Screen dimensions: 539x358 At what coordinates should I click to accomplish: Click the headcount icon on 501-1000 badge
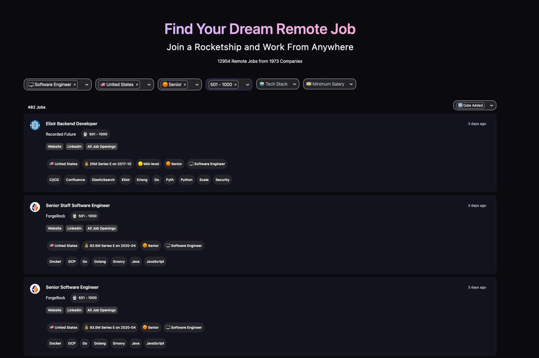(x=85, y=134)
